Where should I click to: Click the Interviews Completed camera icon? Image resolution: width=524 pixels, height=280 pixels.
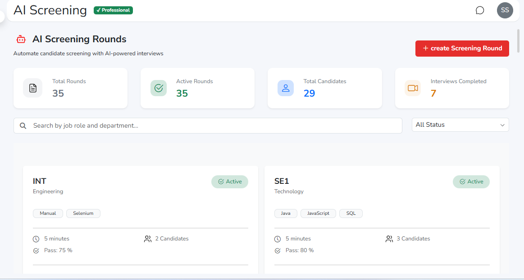(413, 88)
